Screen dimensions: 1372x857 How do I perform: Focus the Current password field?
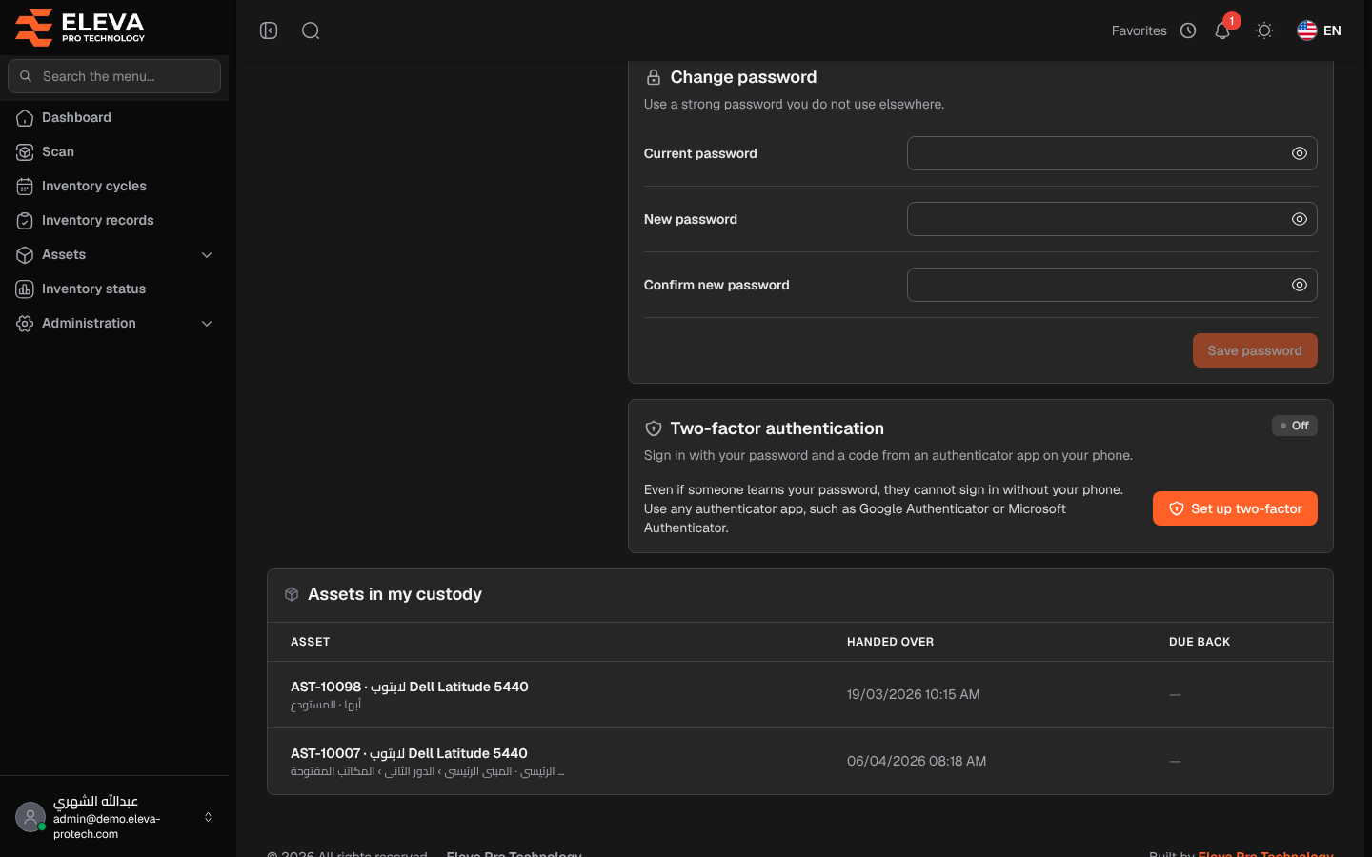[1112, 153]
